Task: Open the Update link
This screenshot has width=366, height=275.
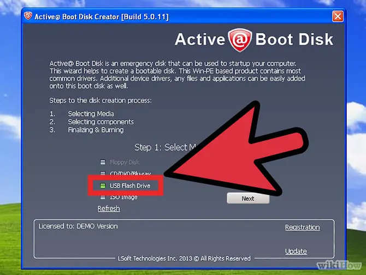Action: pyautogui.click(x=296, y=251)
